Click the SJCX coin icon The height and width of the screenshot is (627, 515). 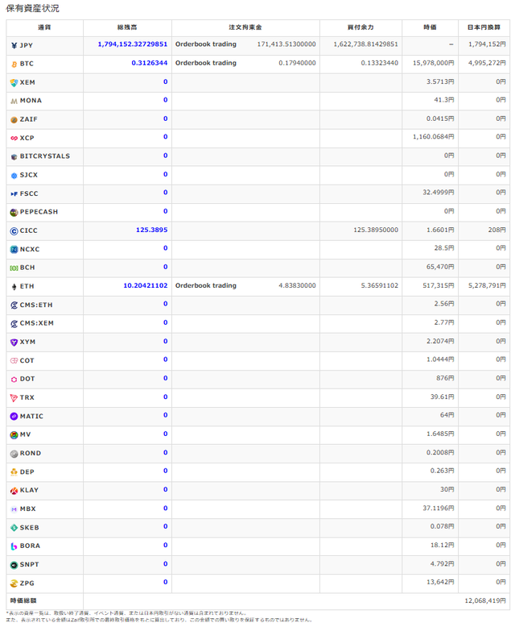14,175
